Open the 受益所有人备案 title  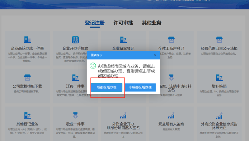tap(171, 124)
